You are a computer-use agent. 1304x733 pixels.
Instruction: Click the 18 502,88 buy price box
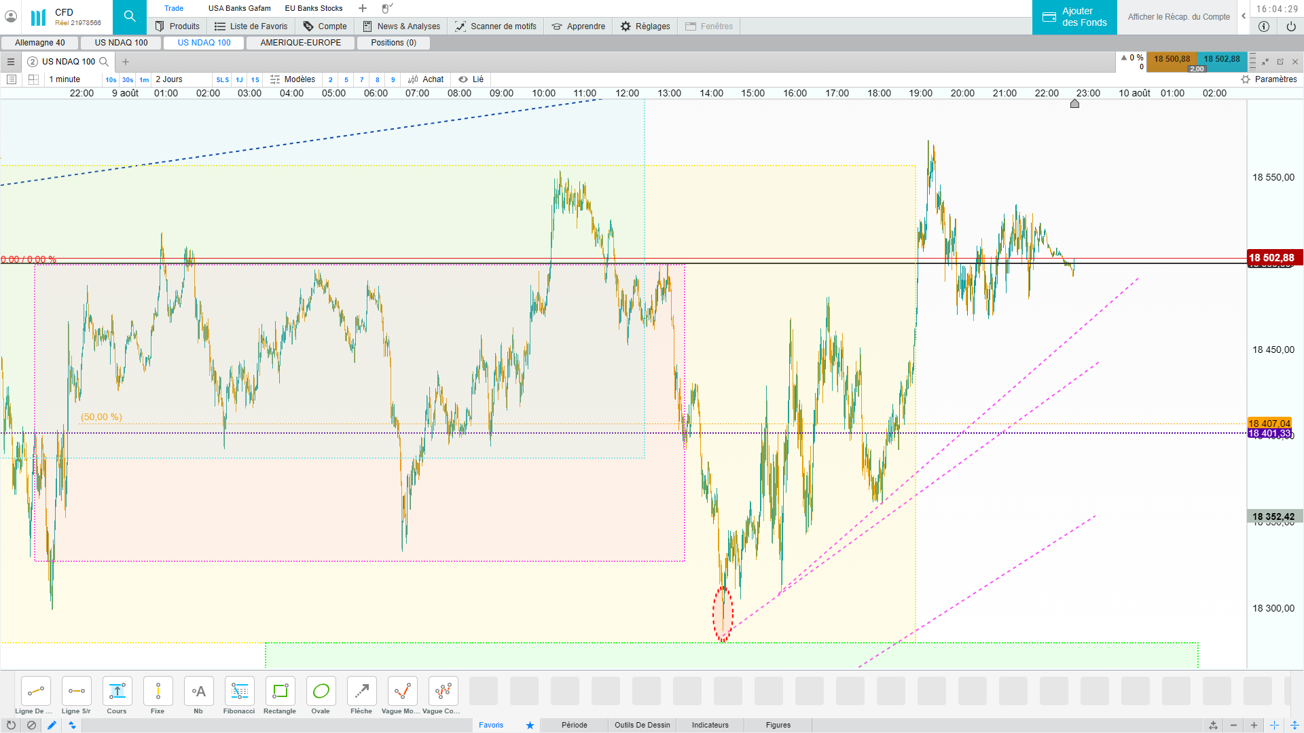coord(1221,59)
